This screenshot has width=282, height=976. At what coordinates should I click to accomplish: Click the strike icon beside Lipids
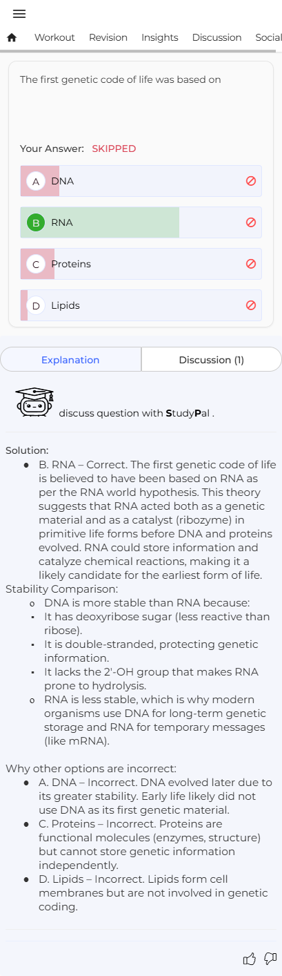pos(251,305)
